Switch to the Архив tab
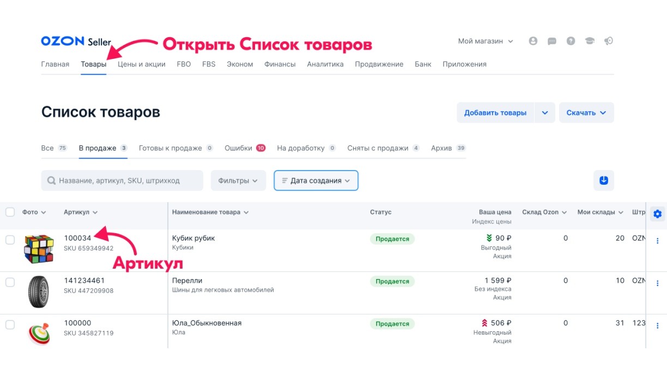667x376 pixels. click(448, 148)
